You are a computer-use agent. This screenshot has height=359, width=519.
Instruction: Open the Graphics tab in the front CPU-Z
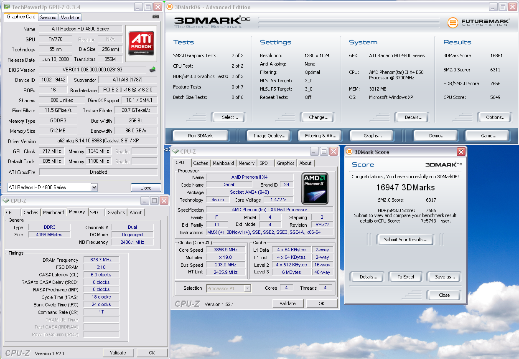(x=286, y=163)
